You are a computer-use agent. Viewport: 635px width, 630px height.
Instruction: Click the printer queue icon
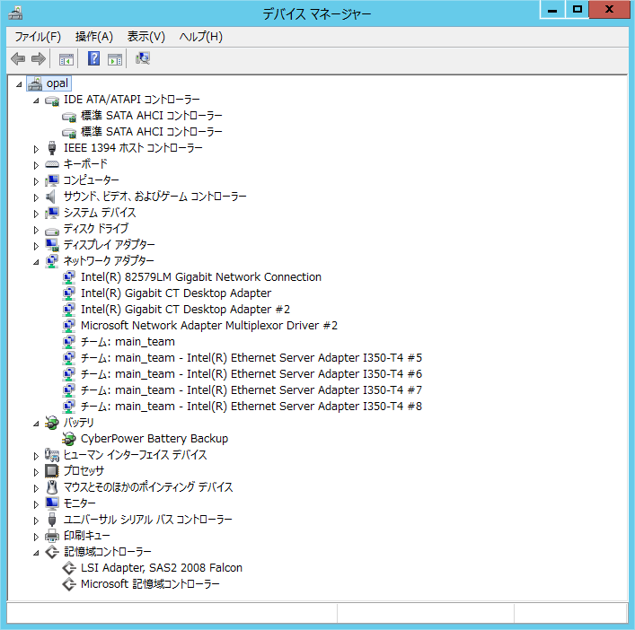pyautogui.click(x=52, y=536)
